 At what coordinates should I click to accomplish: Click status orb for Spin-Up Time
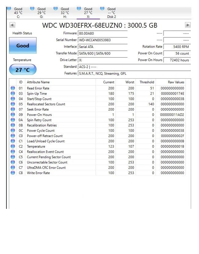[13, 93]
